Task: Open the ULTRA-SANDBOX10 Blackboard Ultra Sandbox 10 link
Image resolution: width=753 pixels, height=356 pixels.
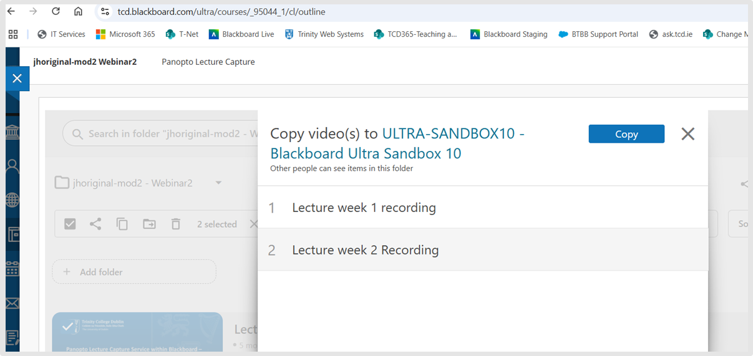Action: [x=397, y=143]
